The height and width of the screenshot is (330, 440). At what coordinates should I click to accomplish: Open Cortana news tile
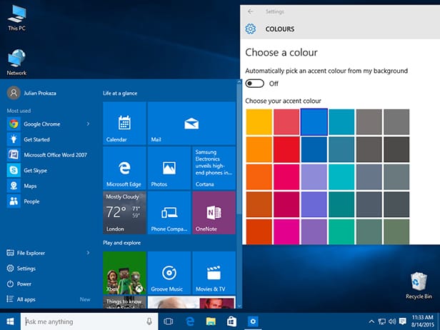(x=214, y=168)
